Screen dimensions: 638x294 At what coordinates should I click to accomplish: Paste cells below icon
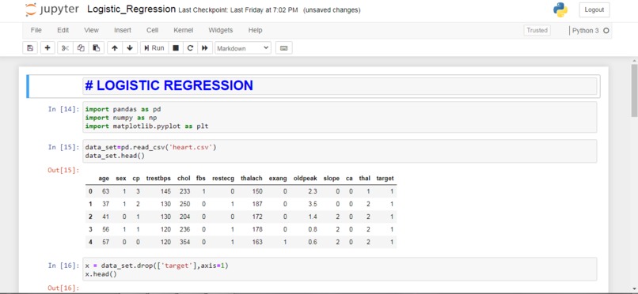97,48
